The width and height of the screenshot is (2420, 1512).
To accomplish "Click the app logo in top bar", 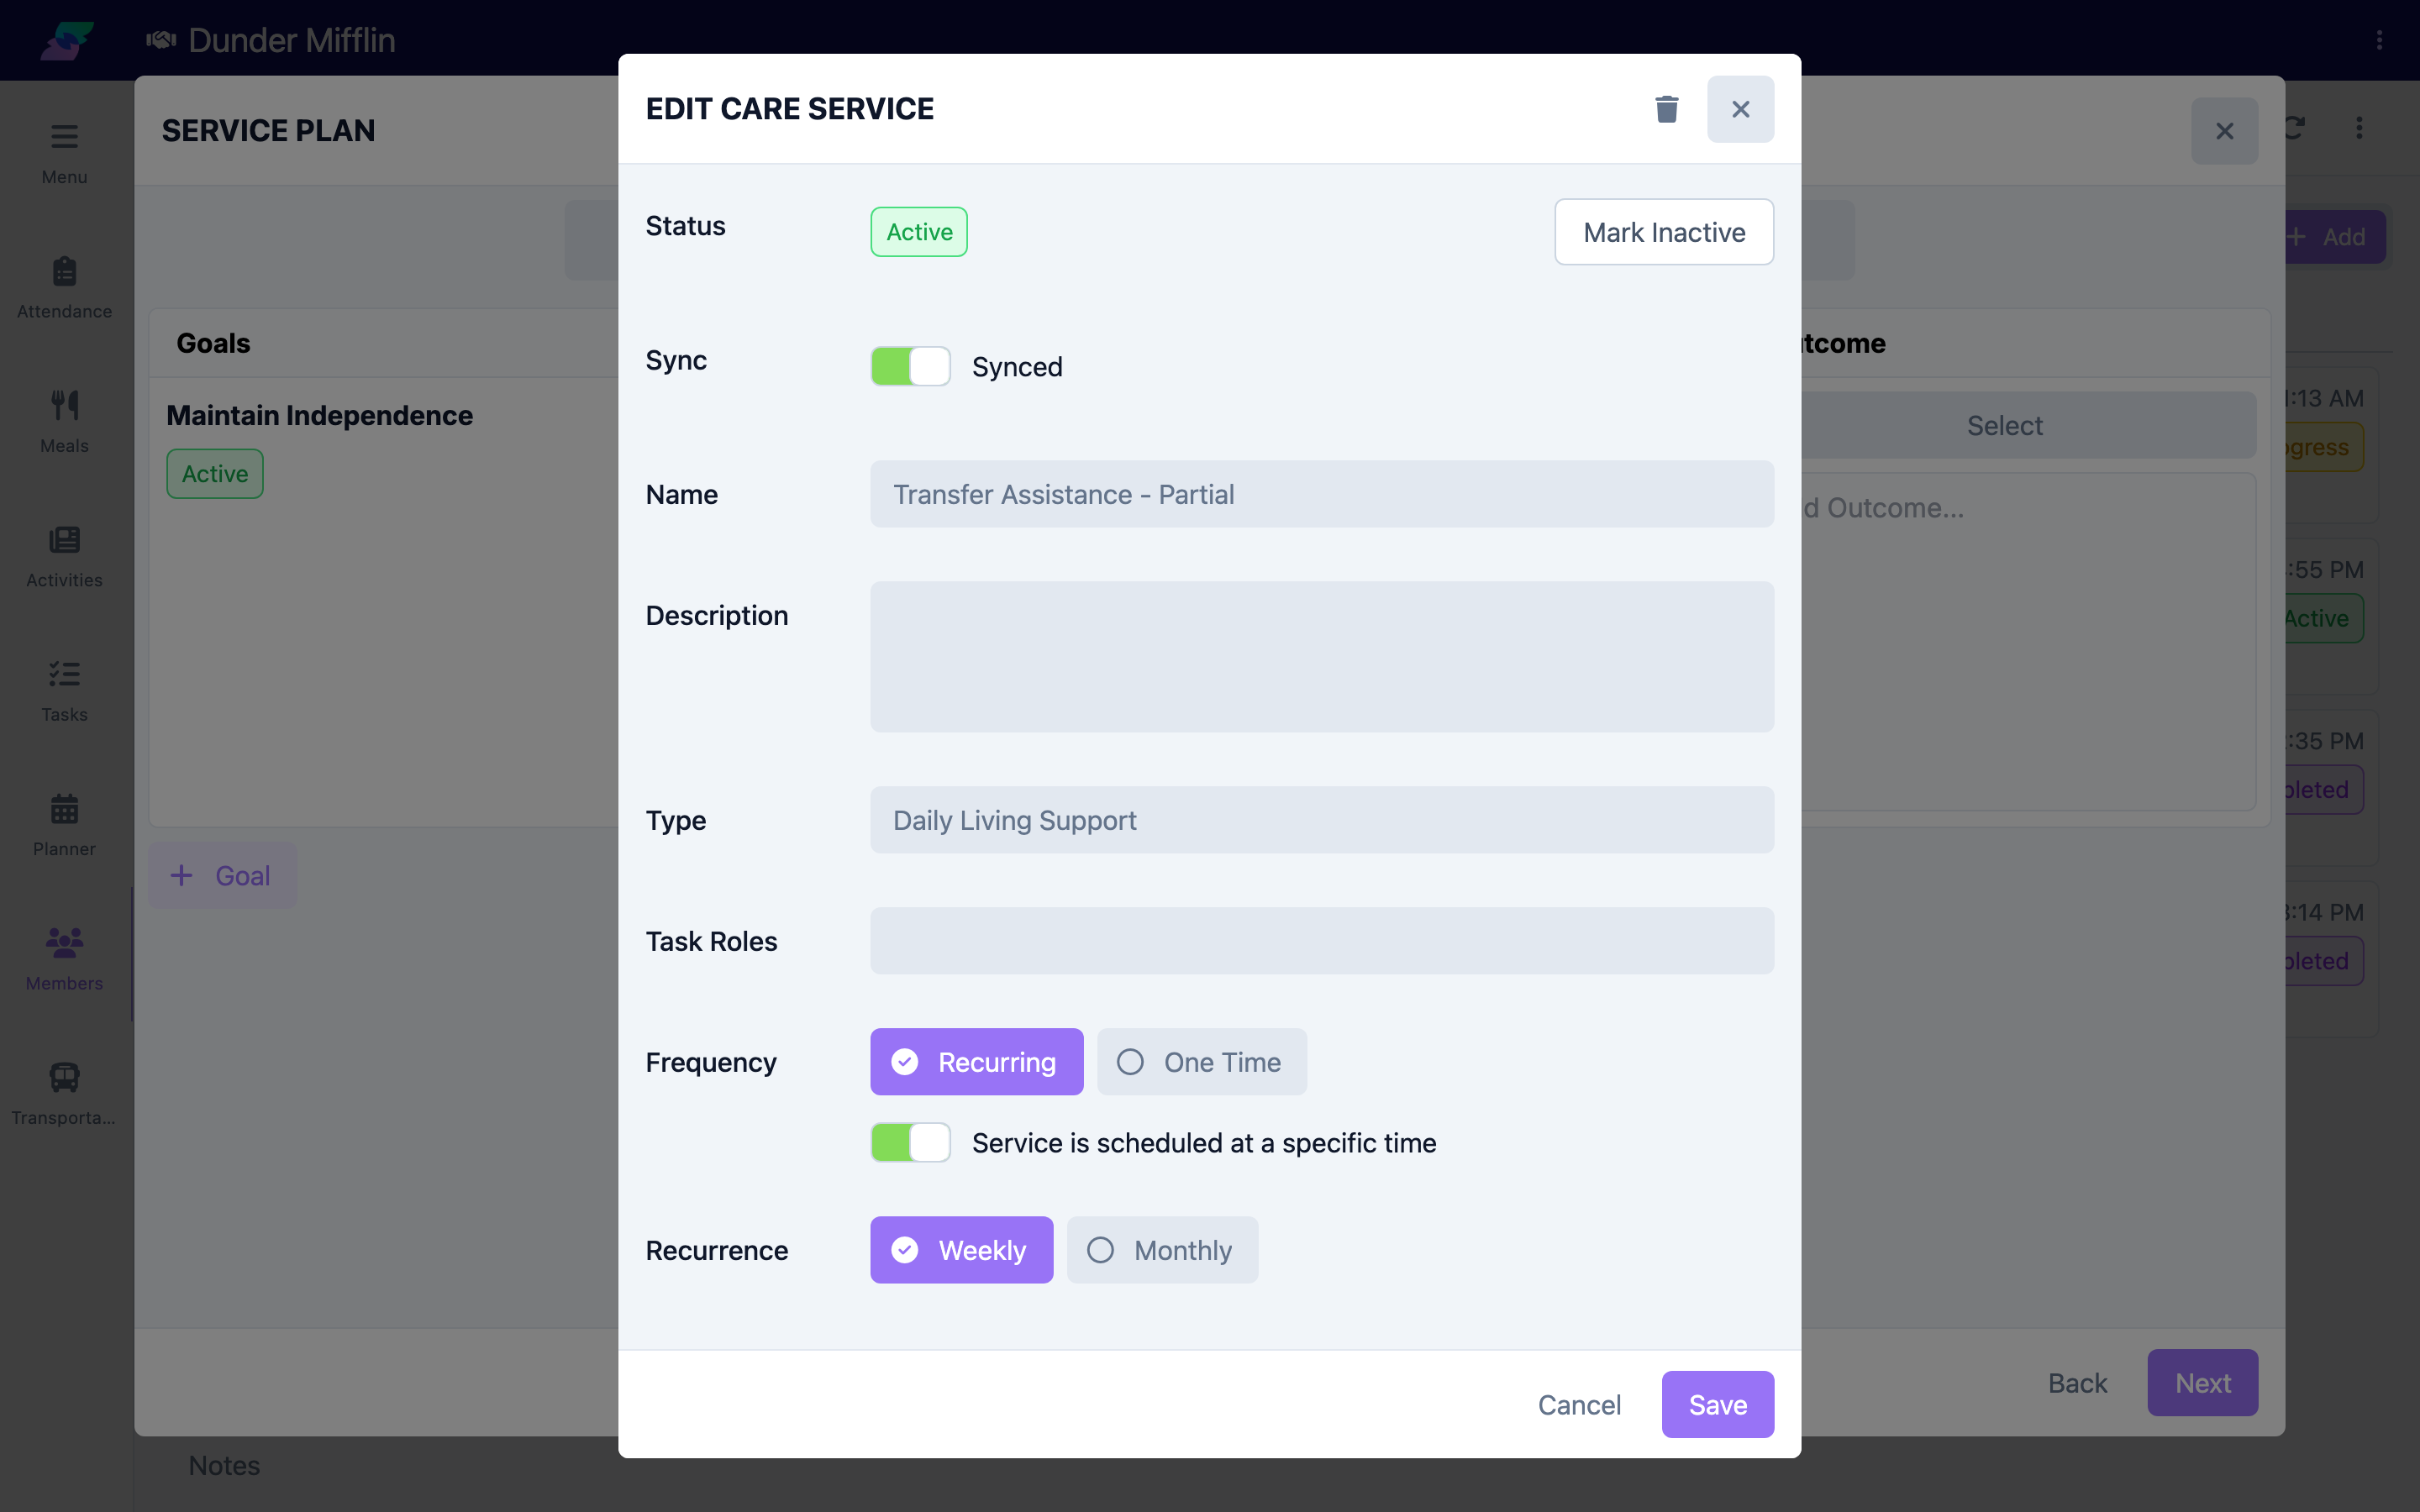I will pyautogui.click(x=66, y=40).
